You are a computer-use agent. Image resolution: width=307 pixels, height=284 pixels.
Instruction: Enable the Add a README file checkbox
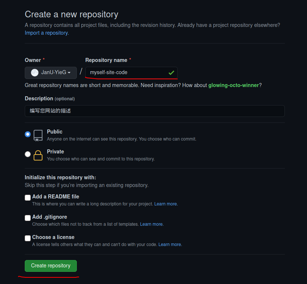[28, 198]
